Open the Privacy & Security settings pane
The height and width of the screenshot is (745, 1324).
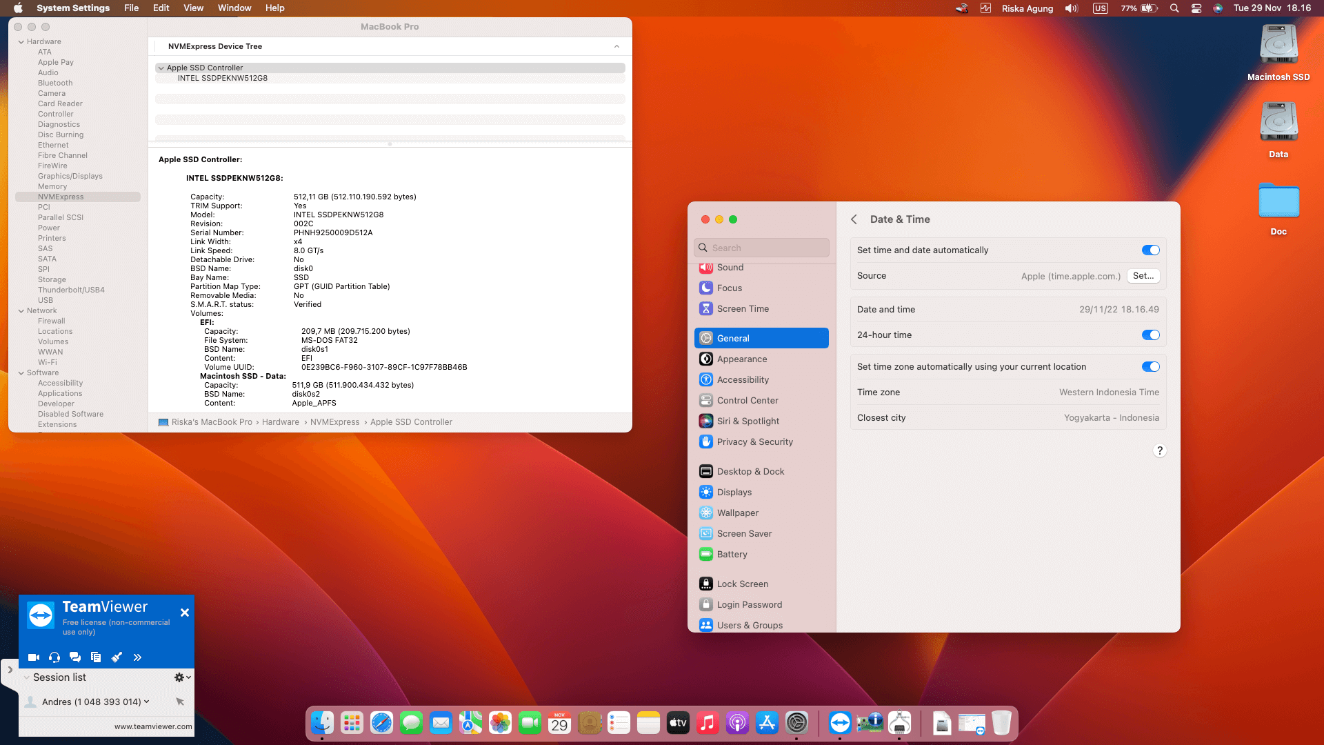(x=754, y=442)
